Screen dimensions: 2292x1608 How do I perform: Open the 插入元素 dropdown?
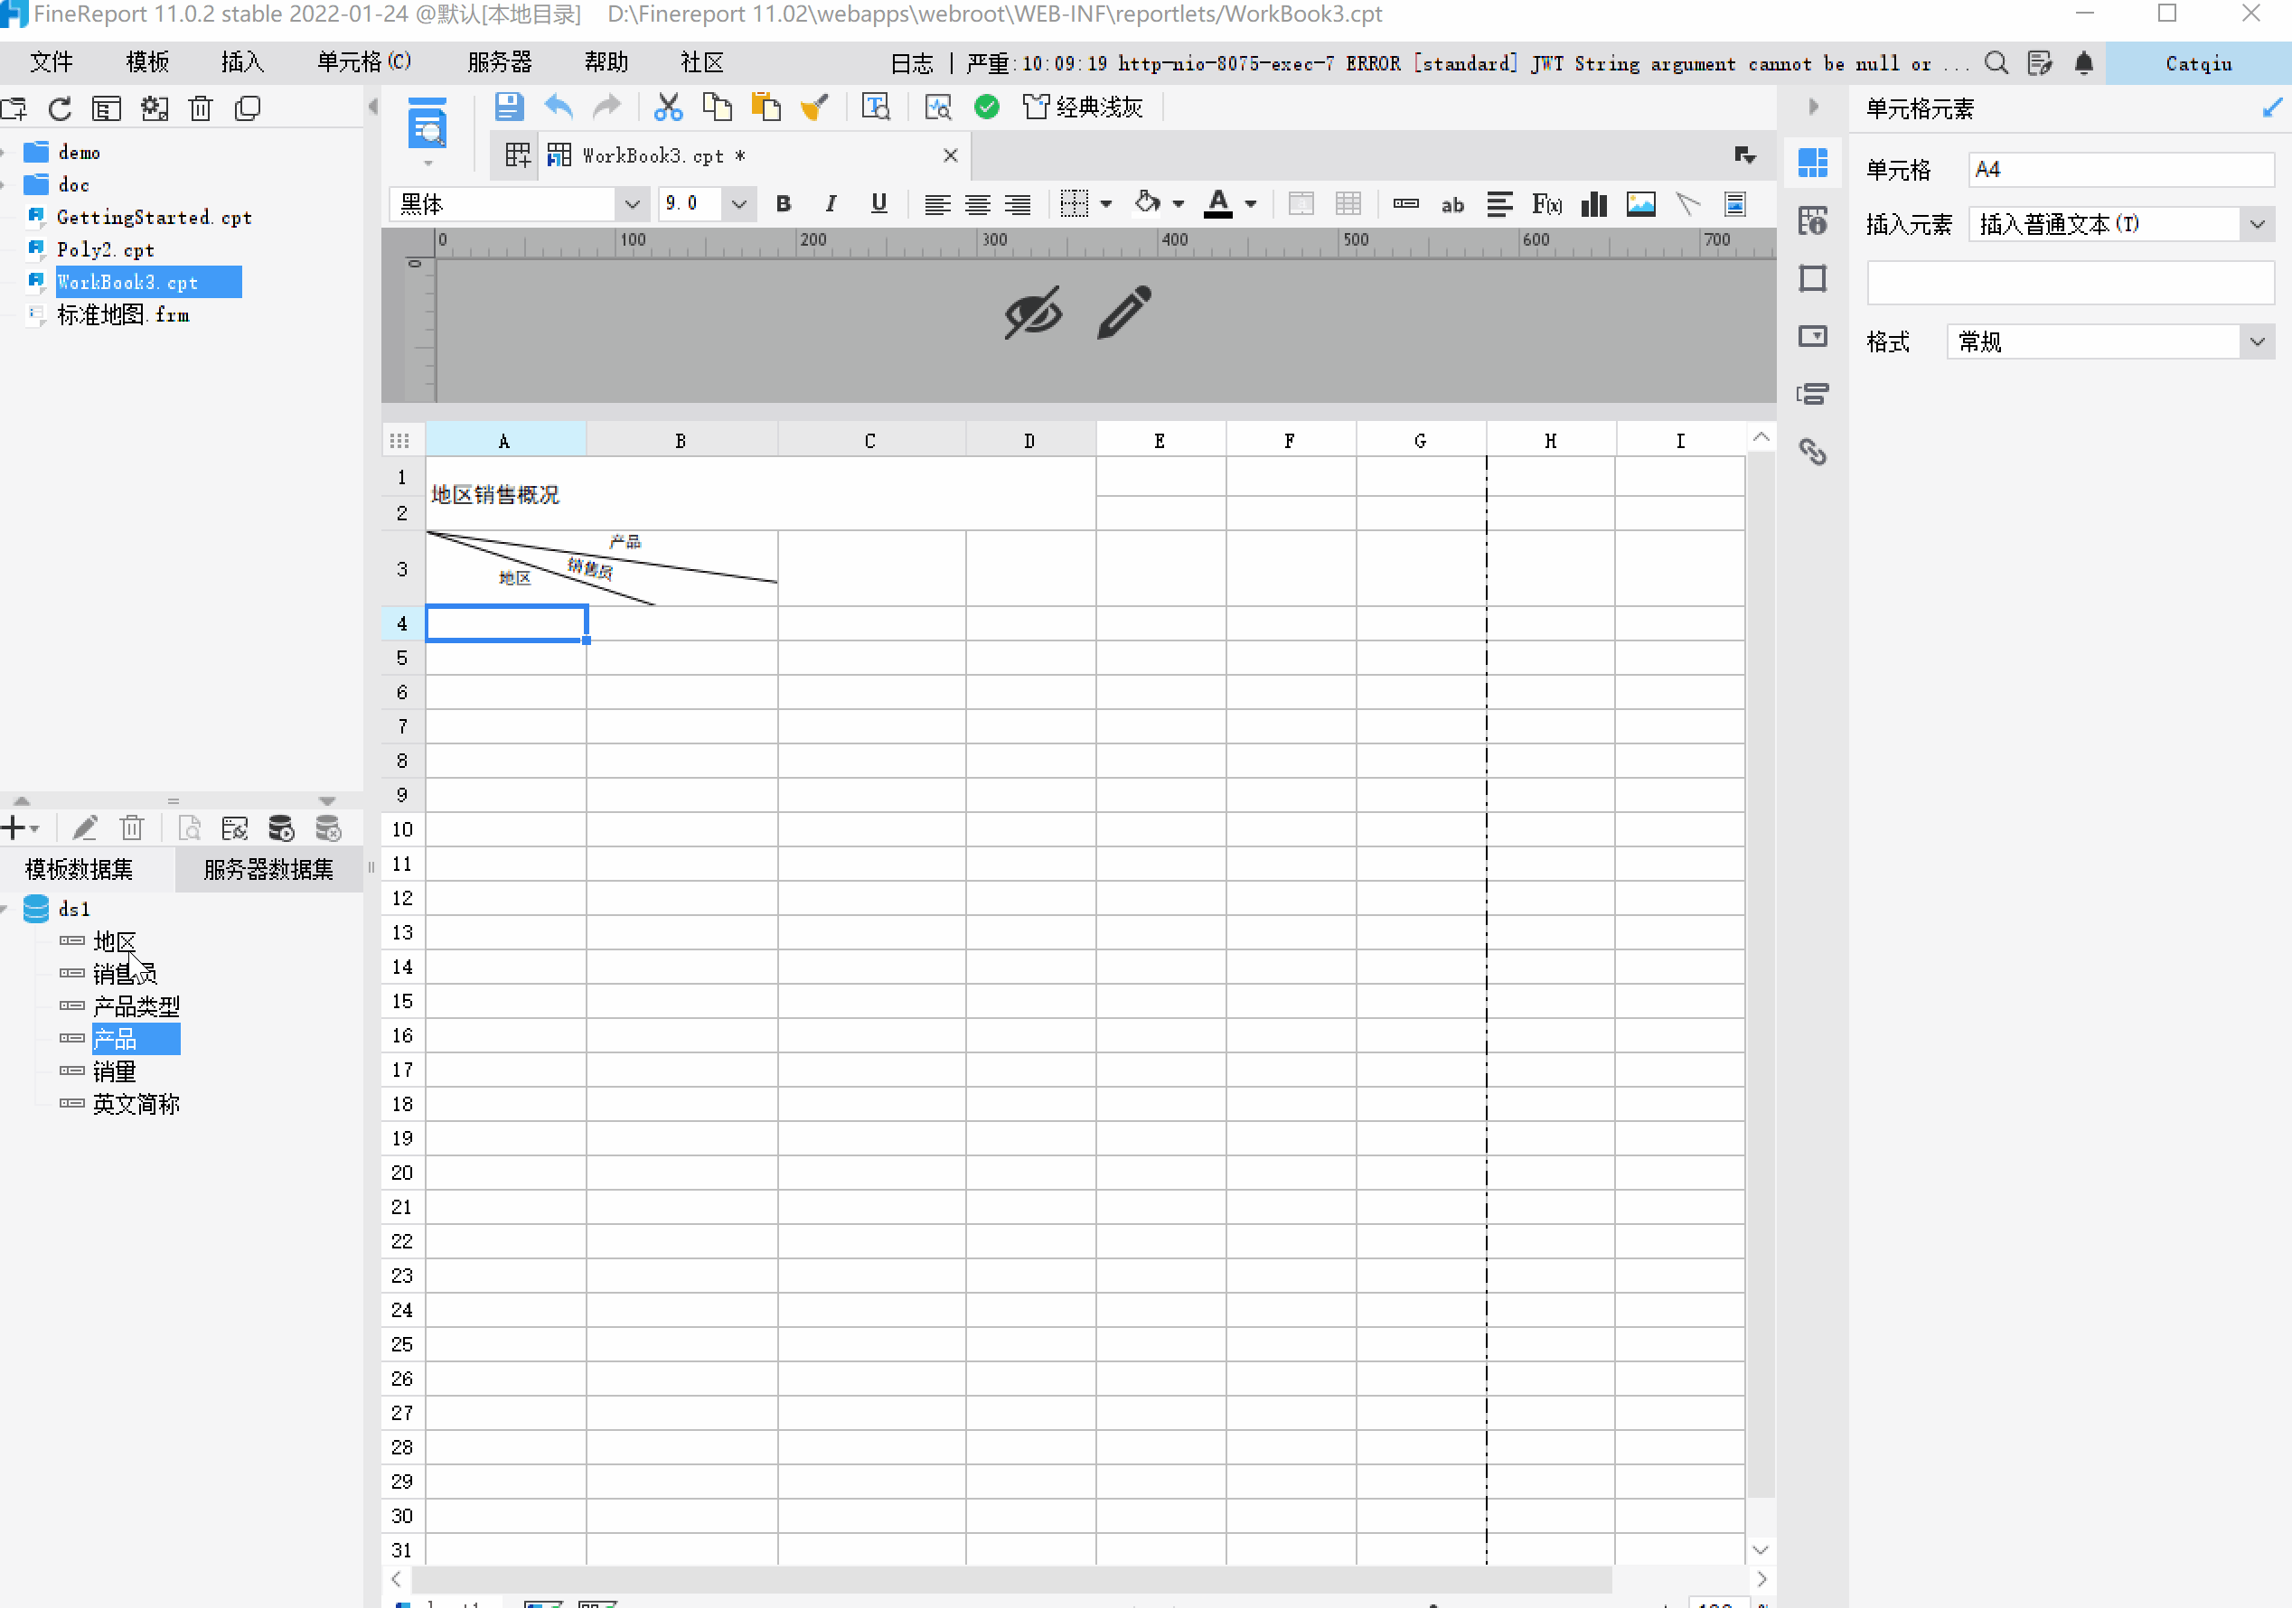(2257, 224)
